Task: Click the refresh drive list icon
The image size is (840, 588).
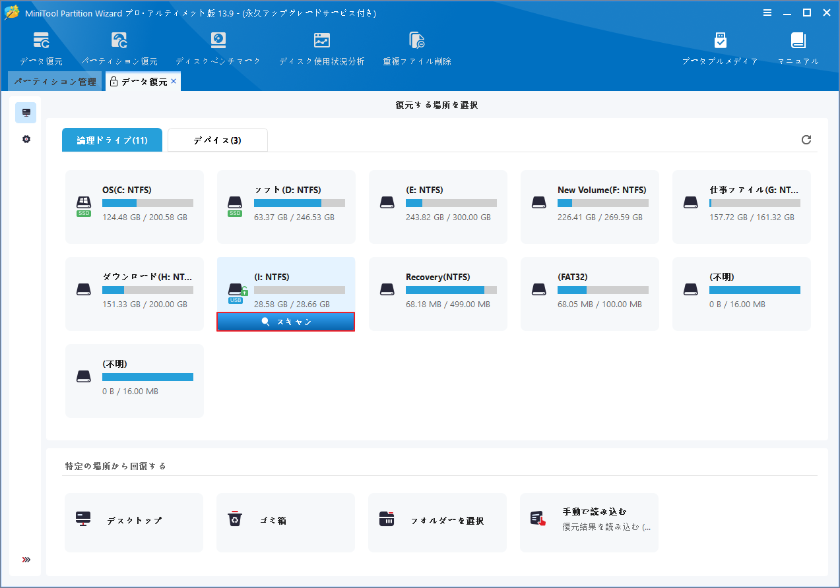Action: 806,140
